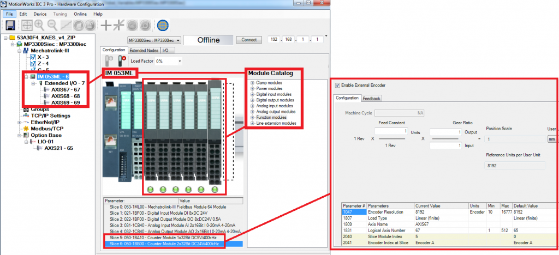Click the circular disc icon left of padlock

(x=79, y=26)
